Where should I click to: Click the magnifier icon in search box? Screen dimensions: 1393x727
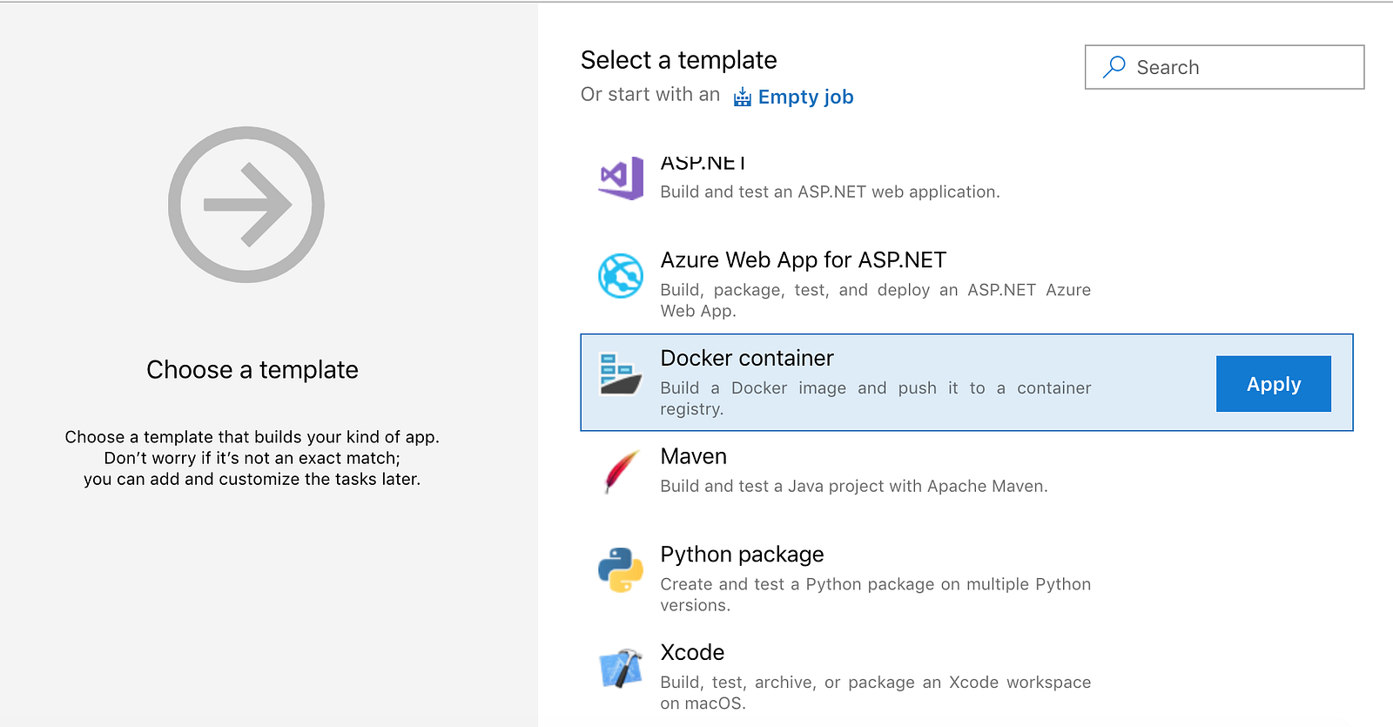(x=1114, y=67)
